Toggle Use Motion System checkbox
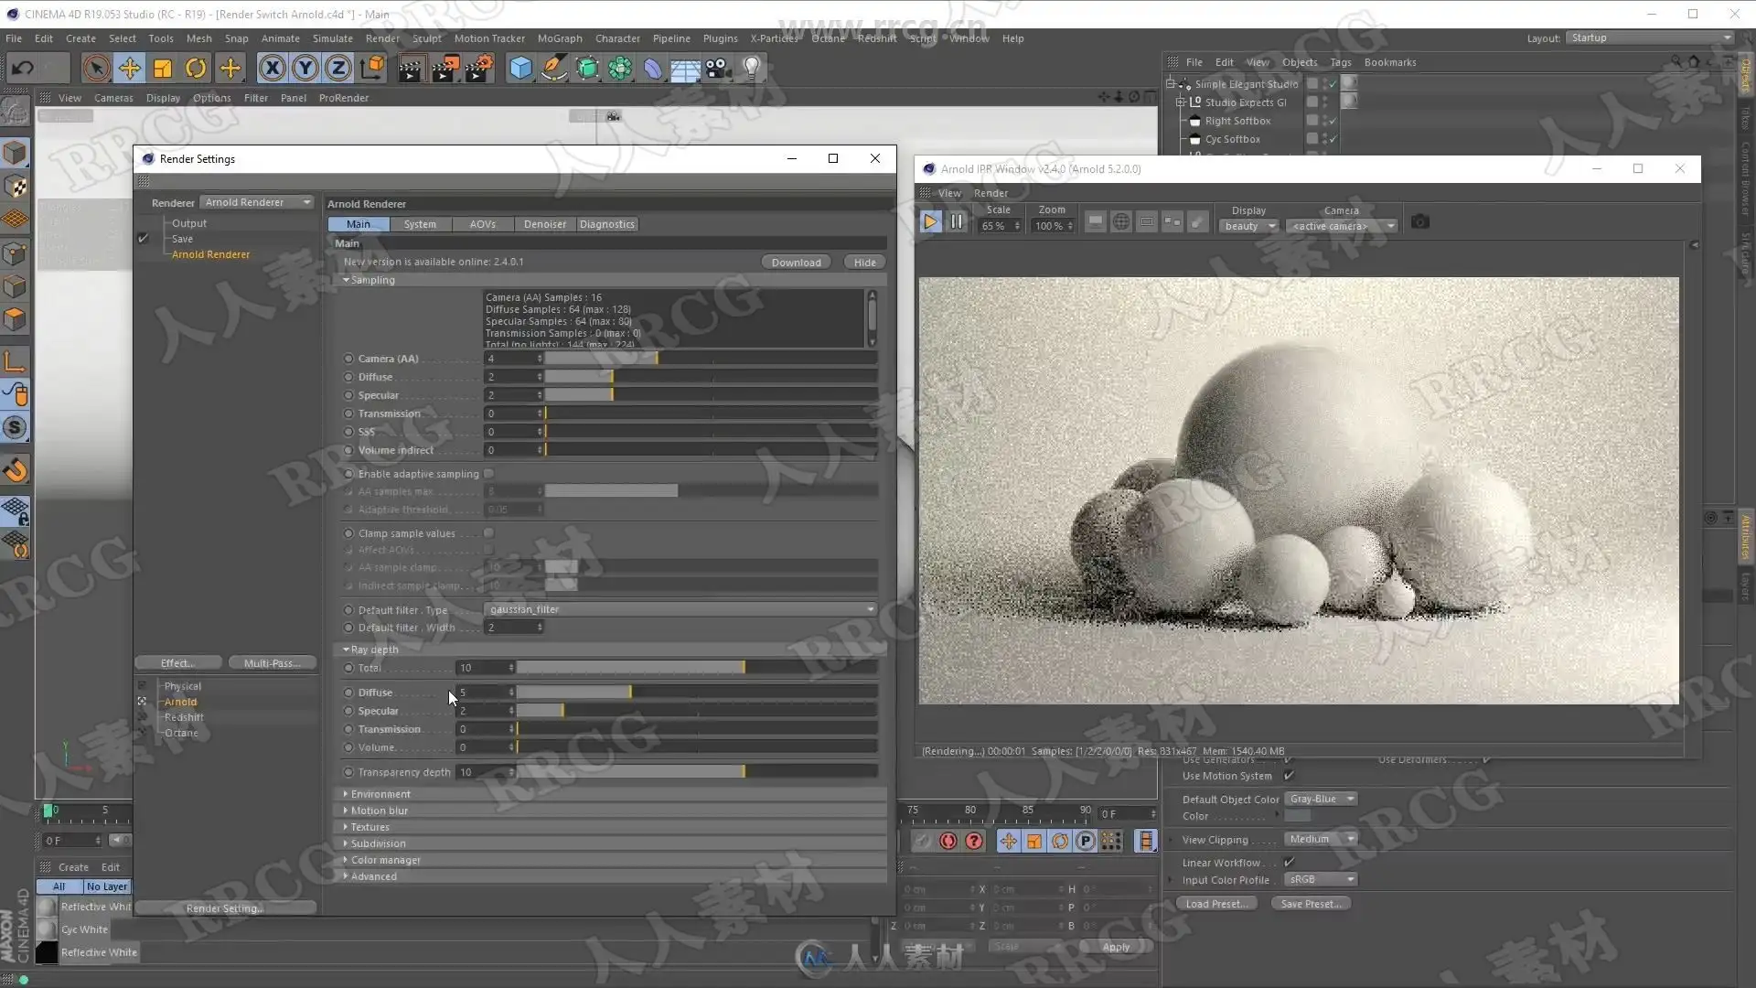The image size is (1756, 988). point(1289,776)
